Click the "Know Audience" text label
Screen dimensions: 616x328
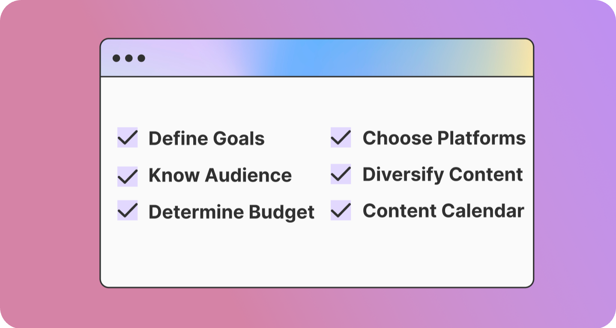tap(220, 175)
